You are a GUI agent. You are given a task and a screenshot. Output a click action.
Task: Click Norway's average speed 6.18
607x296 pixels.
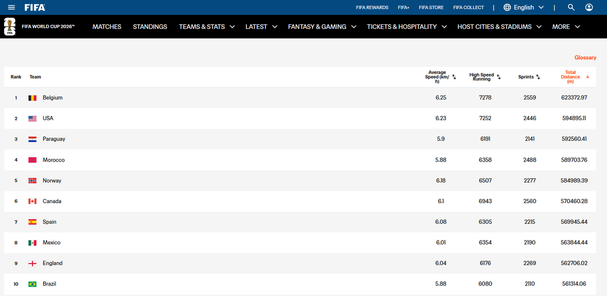point(441,180)
